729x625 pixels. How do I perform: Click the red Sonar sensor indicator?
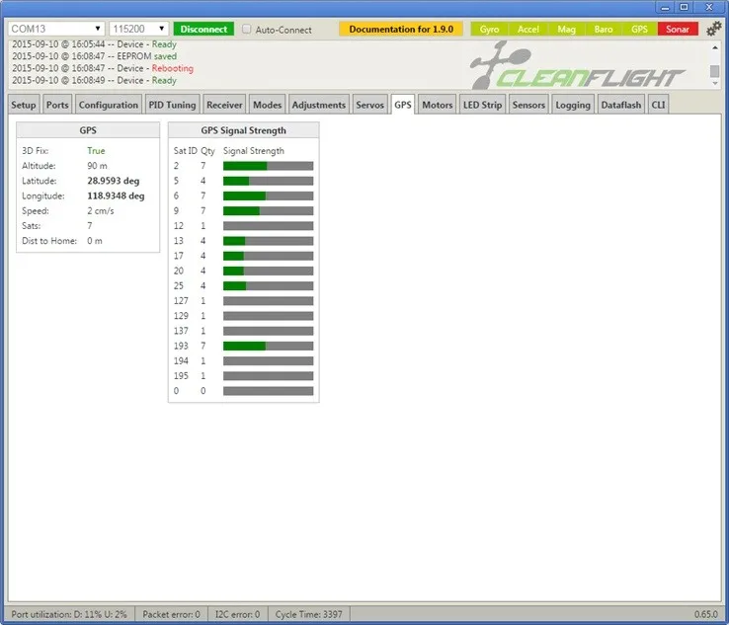678,29
